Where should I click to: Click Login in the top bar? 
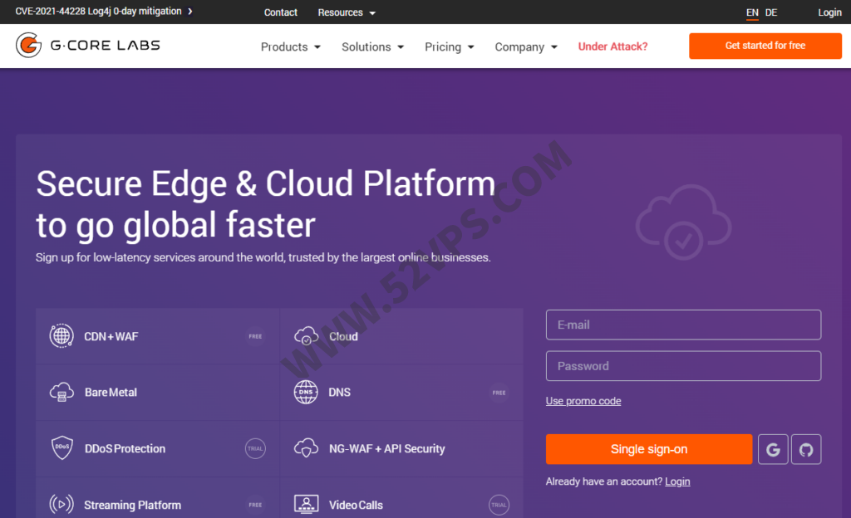830,12
